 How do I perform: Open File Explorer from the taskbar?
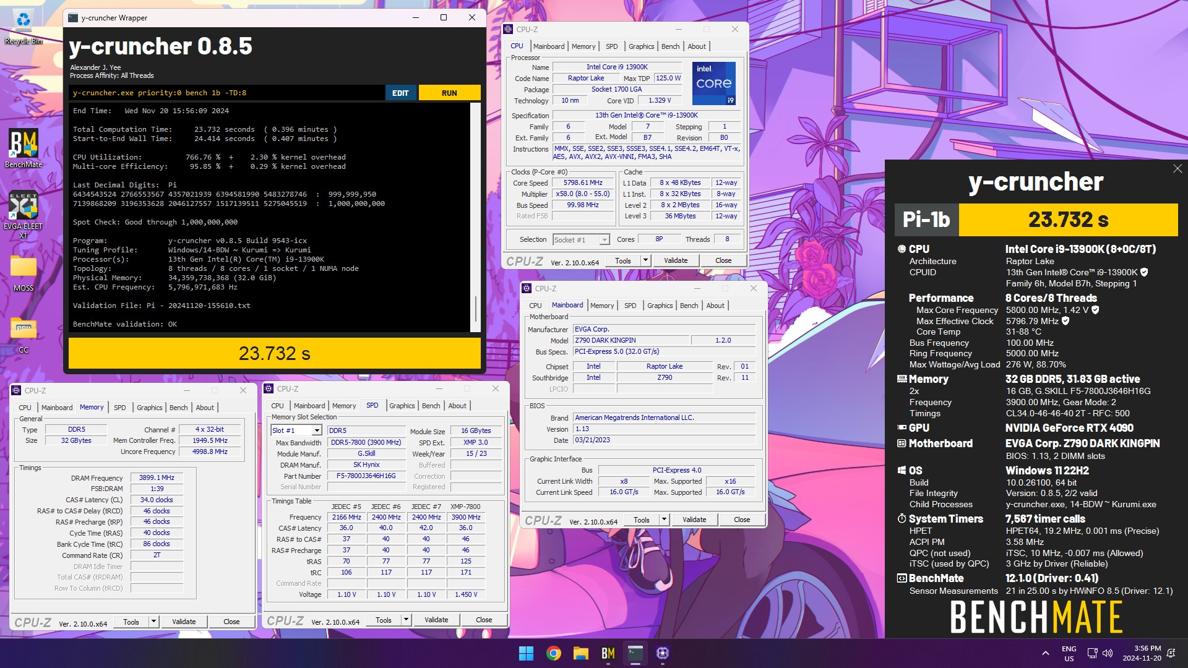(580, 653)
